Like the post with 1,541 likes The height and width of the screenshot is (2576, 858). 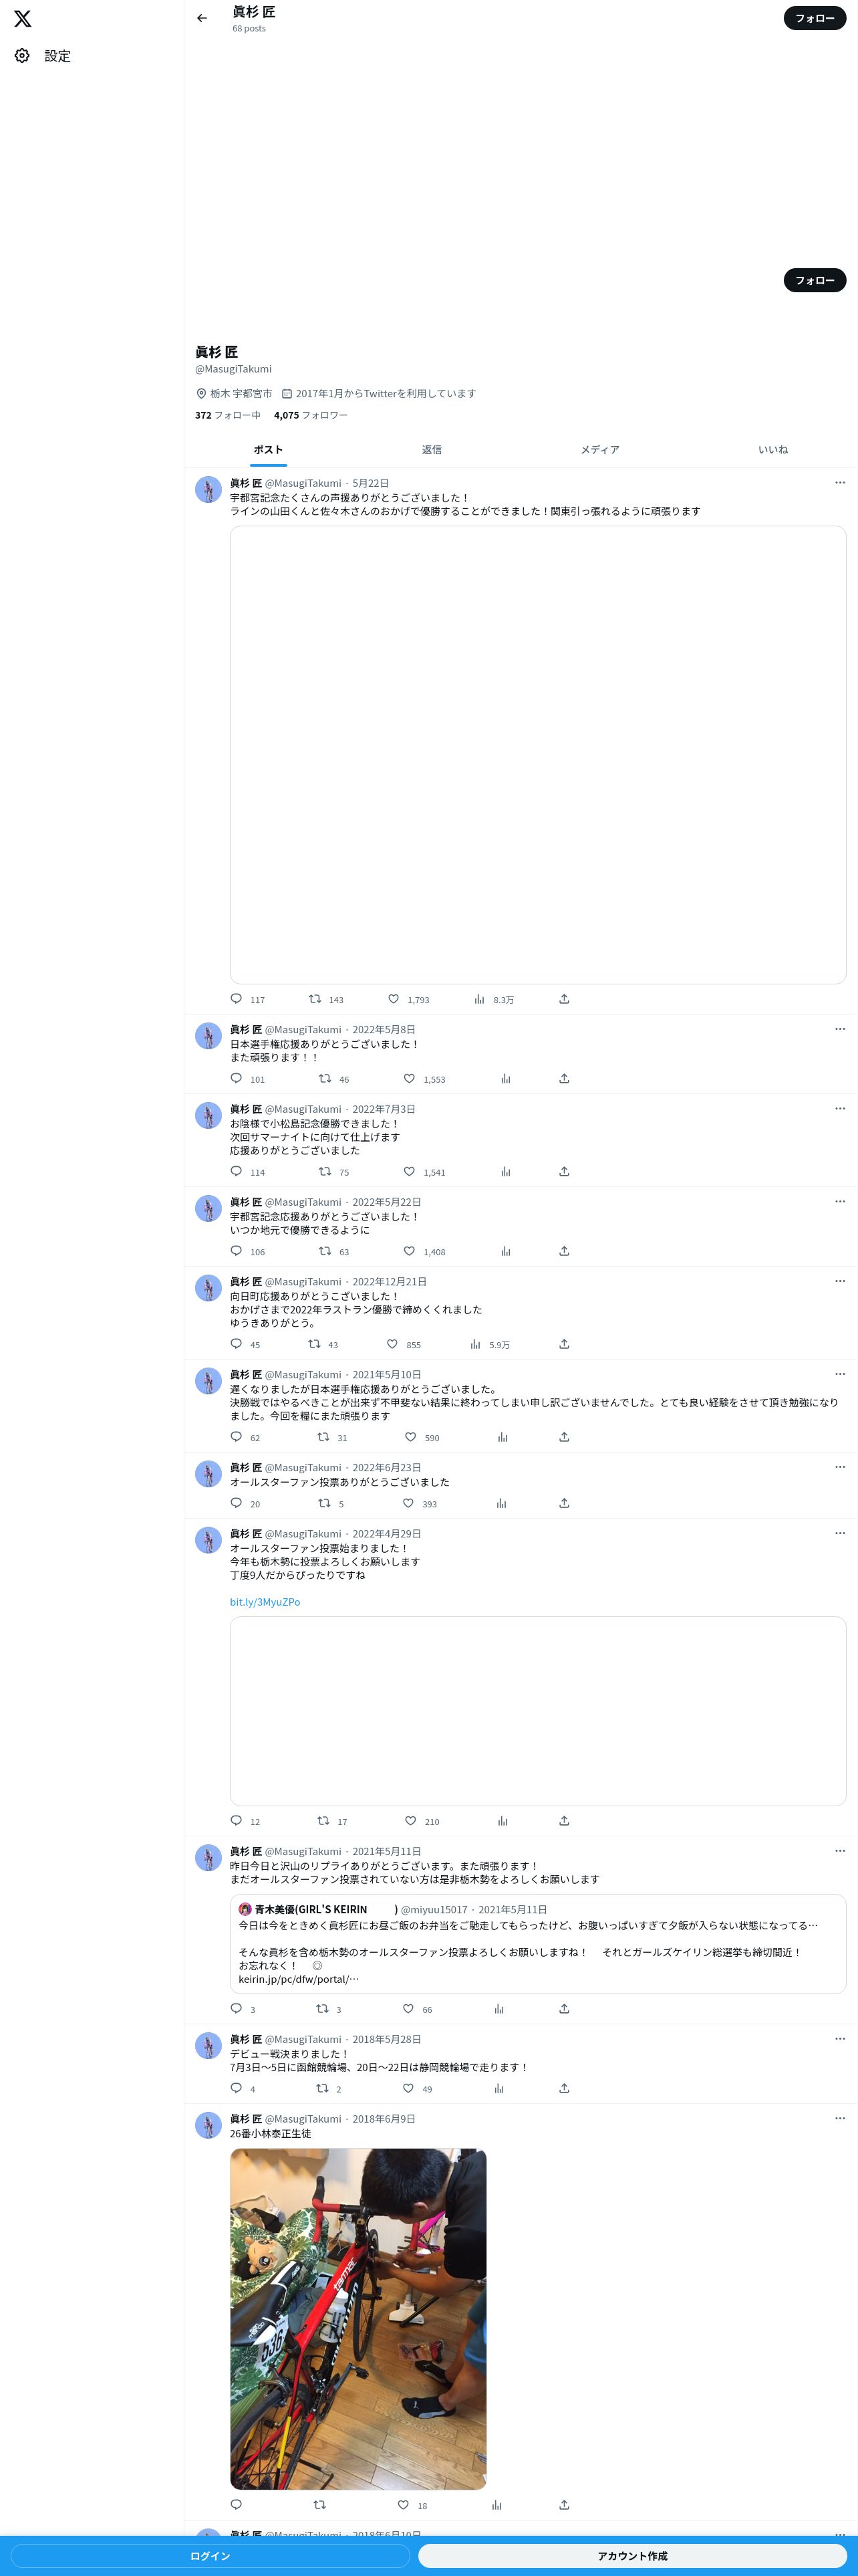click(410, 1172)
